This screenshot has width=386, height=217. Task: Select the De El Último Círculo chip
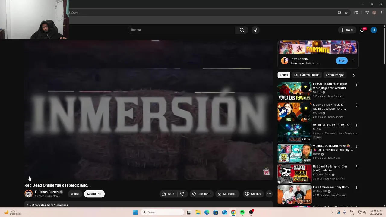click(307, 75)
